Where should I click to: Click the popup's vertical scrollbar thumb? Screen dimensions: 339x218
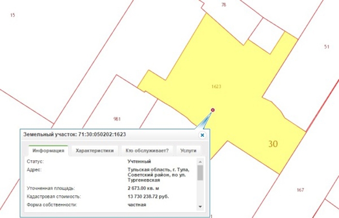click(200, 172)
